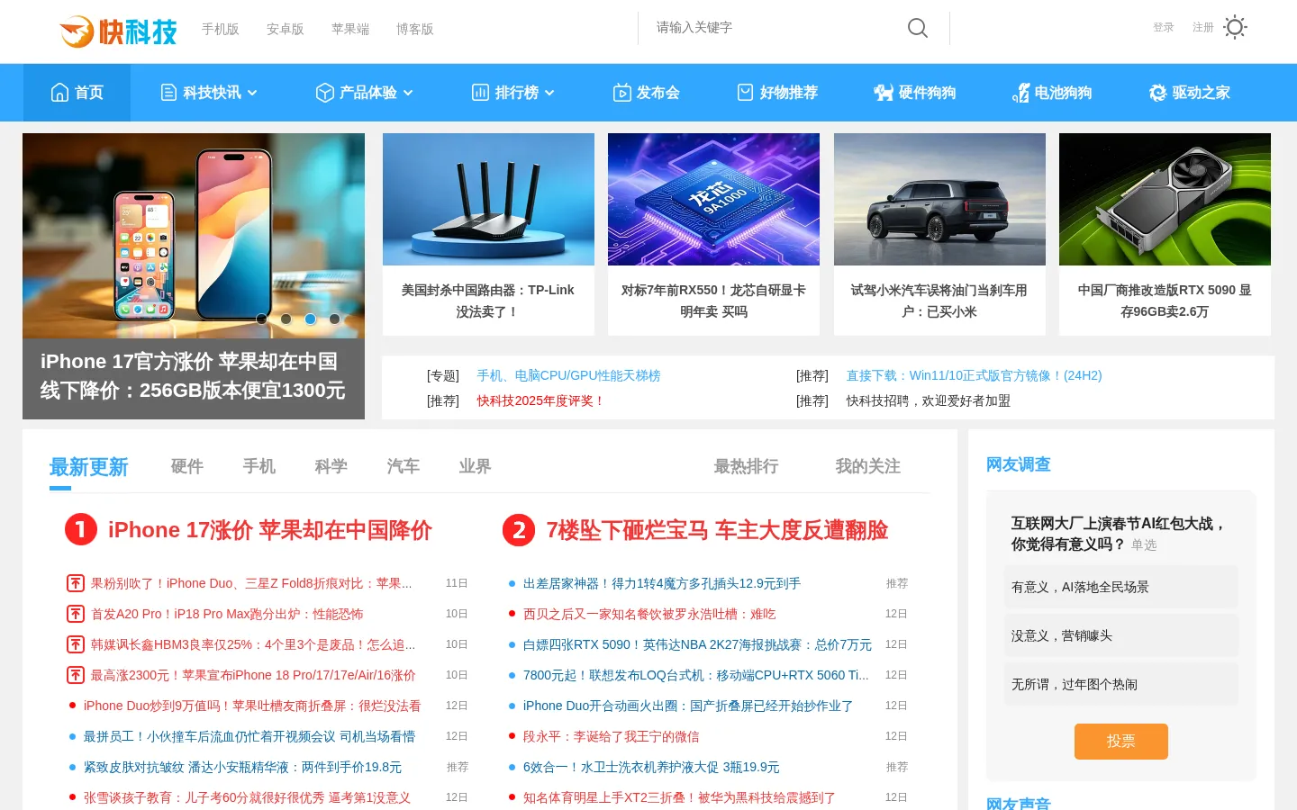1297x810 pixels.
Task: Click pinned icon beside 韩媒讽长鑫HBM3 article
Action: (76, 644)
